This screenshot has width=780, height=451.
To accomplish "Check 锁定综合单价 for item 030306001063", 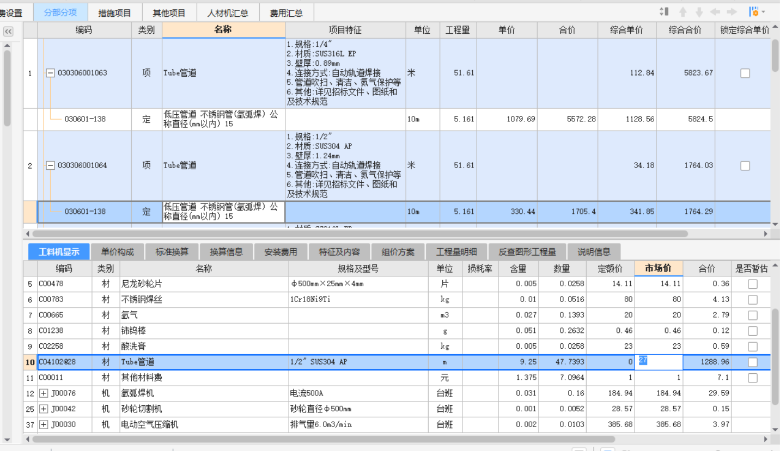I will pyautogui.click(x=745, y=73).
